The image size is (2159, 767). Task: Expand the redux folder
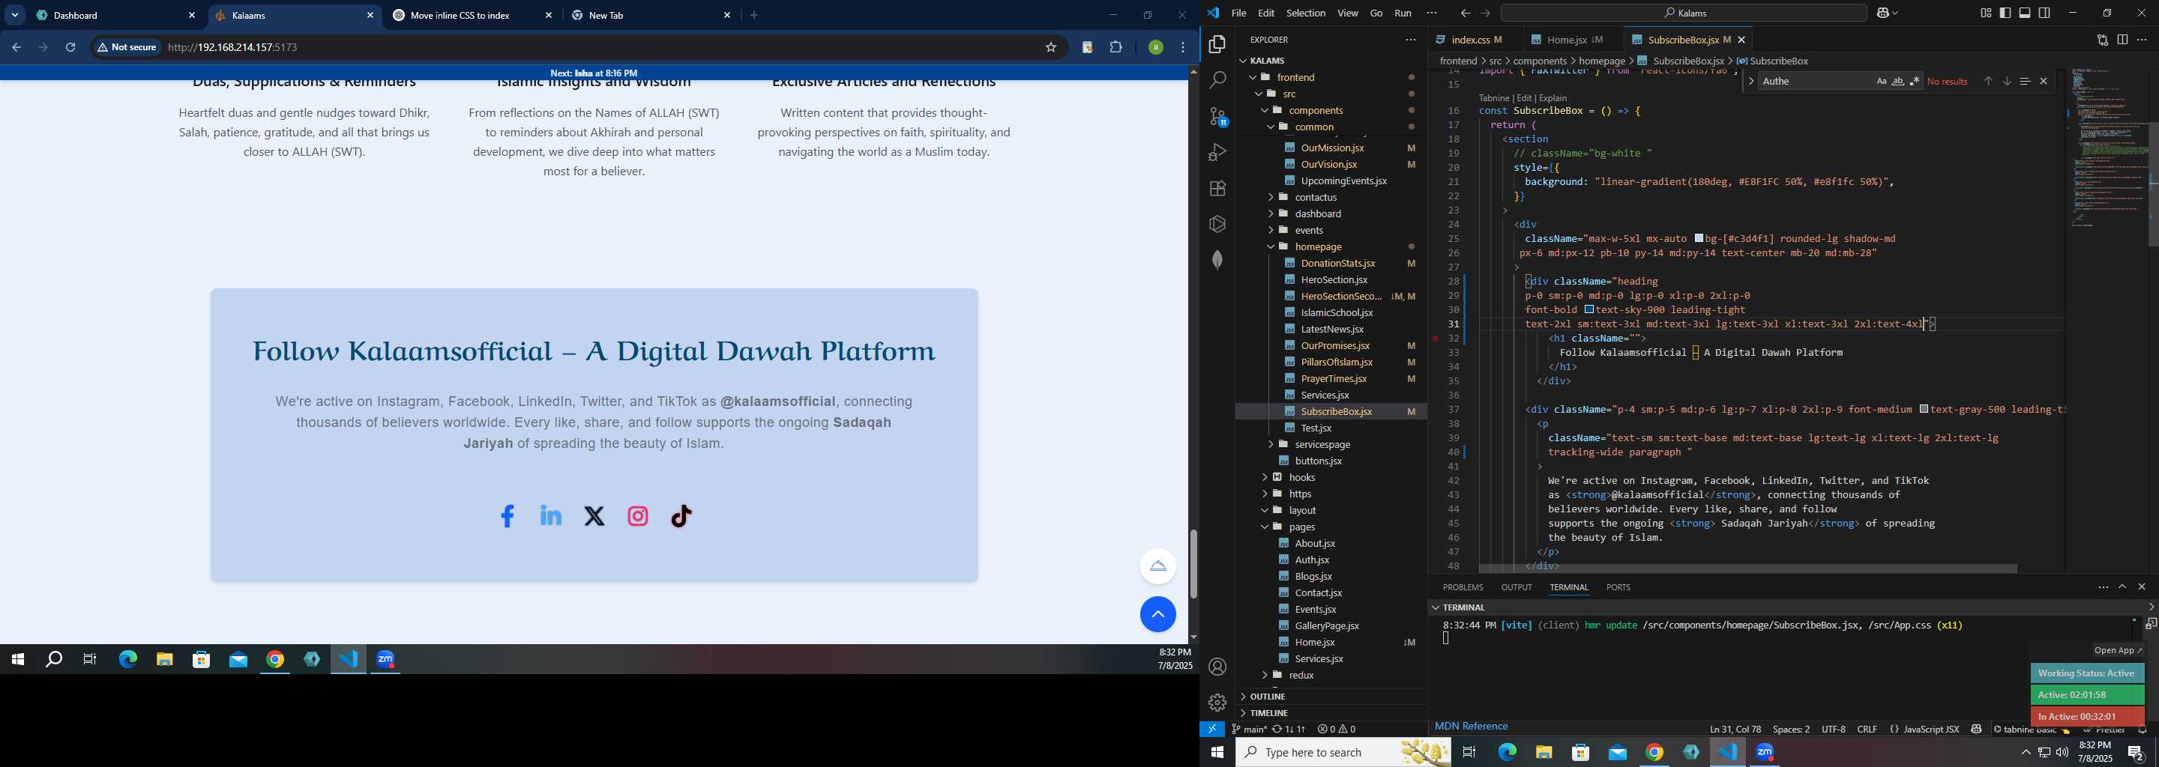(x=1265, y=675)
